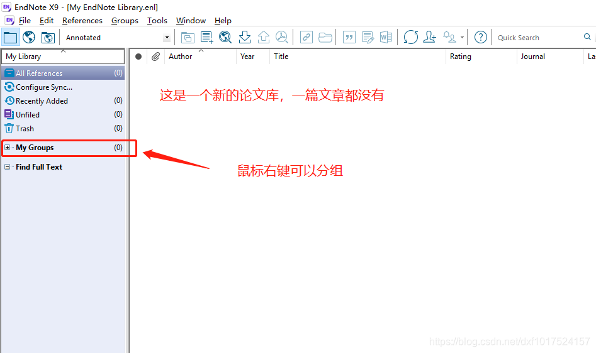Viewport: 596px width, 353px height.
Task: Open the Groups menu
Action: (125, 21)
